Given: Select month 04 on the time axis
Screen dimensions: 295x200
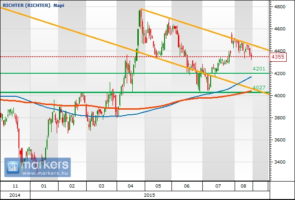Looking at the screenshot, I should (130, 186).
